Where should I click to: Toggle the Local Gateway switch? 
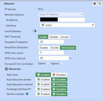pos(35,31)
